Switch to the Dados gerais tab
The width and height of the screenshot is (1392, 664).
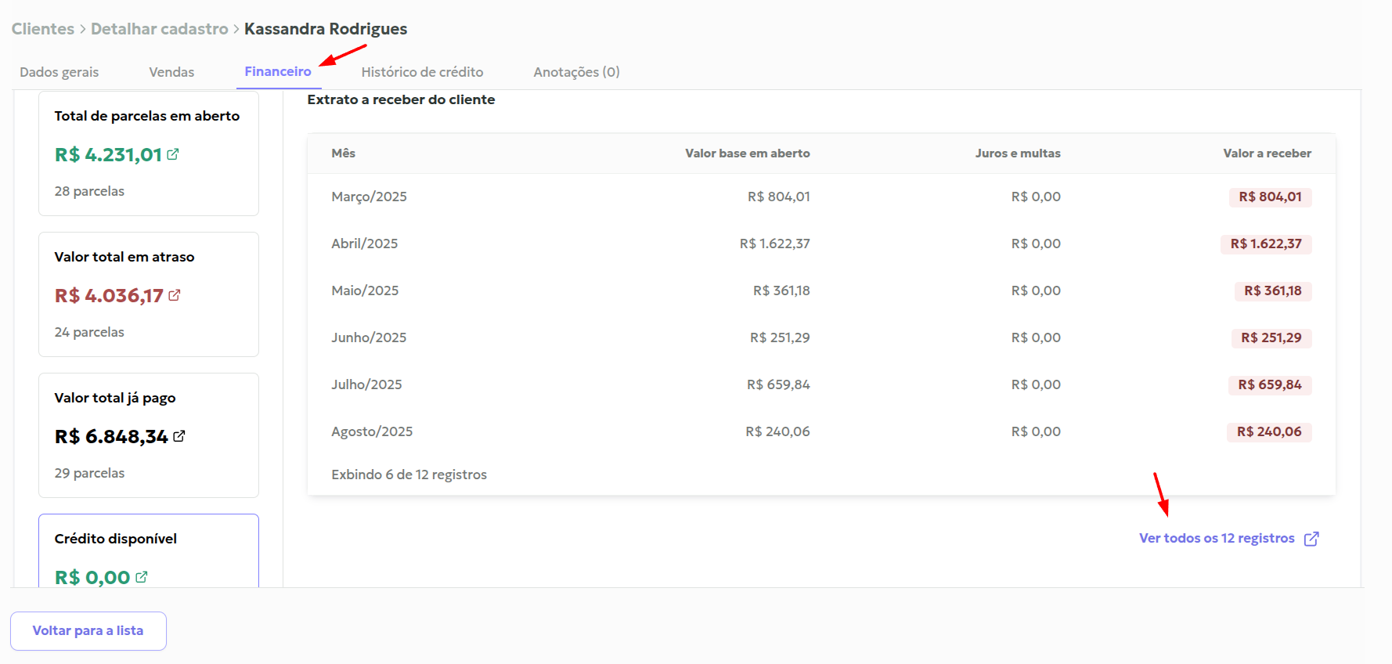point(59,72)
